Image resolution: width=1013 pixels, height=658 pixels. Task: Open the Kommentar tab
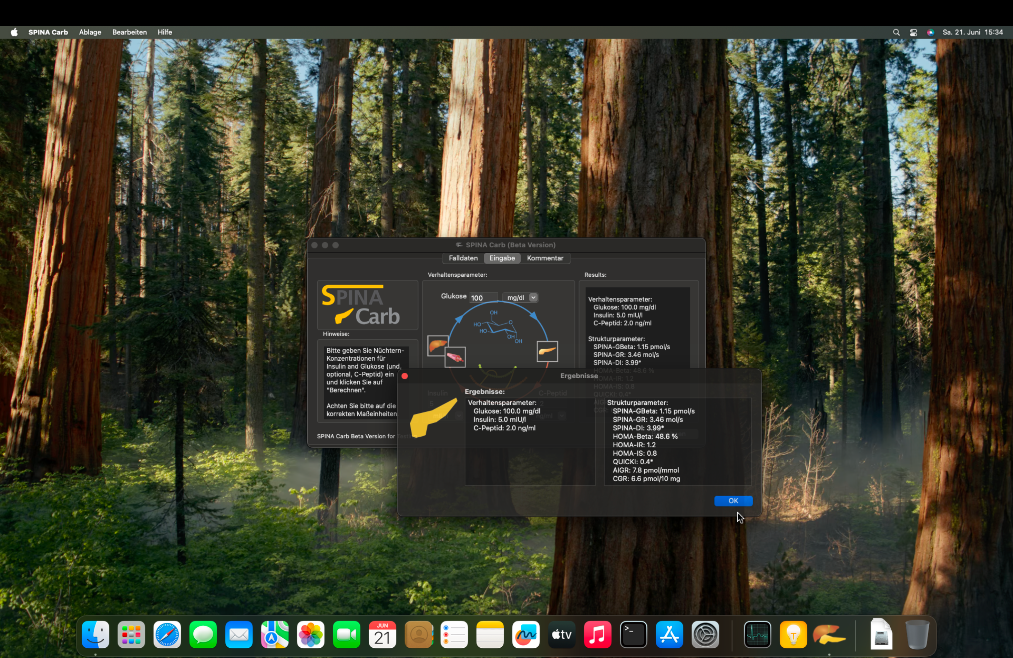pyautogui.click(x=545, y=258)
